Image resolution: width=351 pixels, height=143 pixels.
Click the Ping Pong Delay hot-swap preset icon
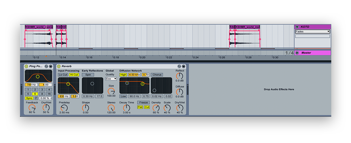point(46,66)
